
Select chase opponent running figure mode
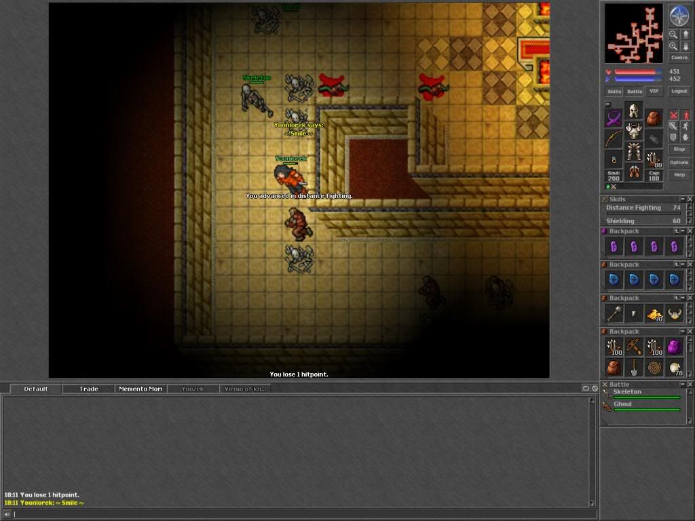tap(687, 126)
